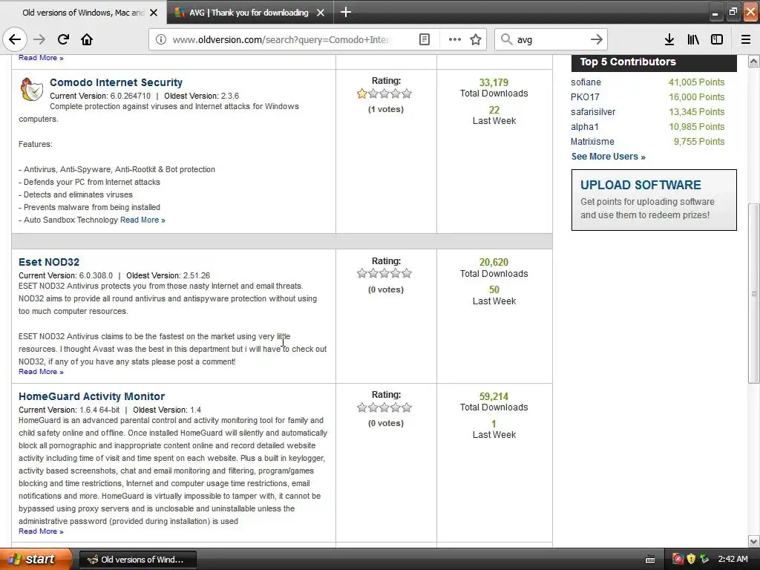Close the AVG Thank you tab
This screenshot has height=570, width=760.
coord(321,13)
